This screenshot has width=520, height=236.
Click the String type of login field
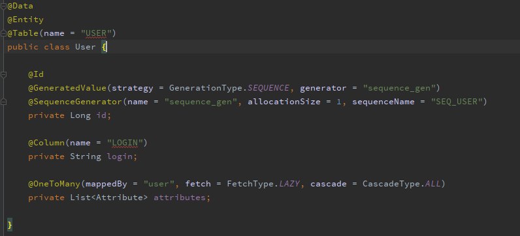tap(85, 156)
